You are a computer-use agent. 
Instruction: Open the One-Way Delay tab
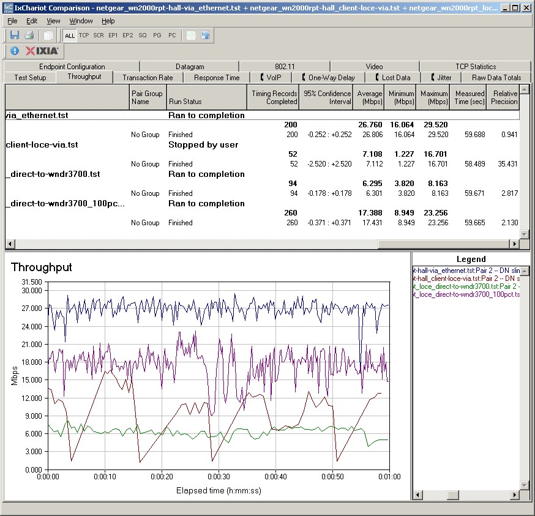click(328, 78)
